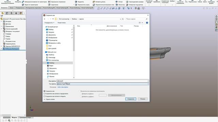Screen dimensions: 218x122
Task: Click the Отмена button
Action: 143,99
